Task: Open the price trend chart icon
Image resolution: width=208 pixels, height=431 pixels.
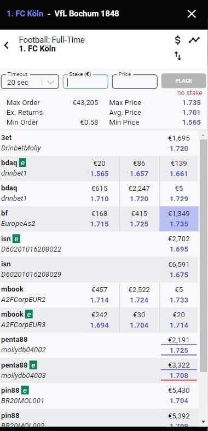Action: [194, 40]
